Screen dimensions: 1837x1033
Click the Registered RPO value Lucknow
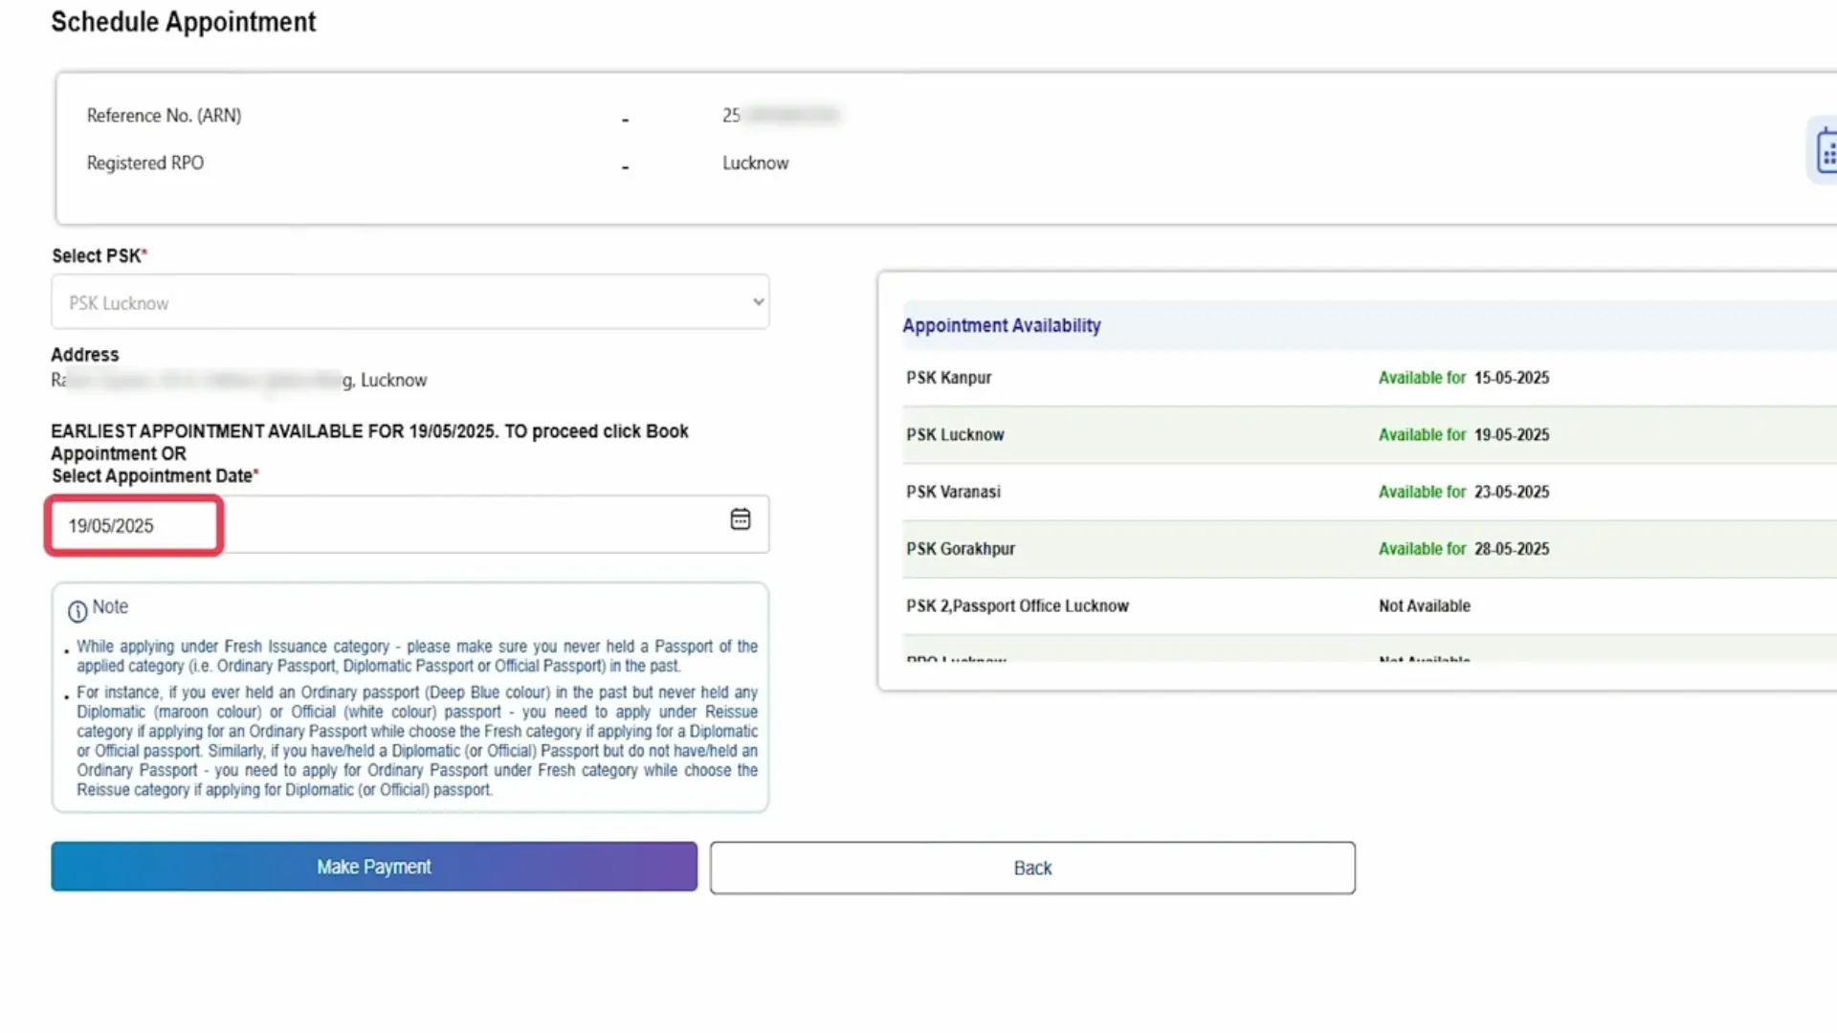coord(756,164)
